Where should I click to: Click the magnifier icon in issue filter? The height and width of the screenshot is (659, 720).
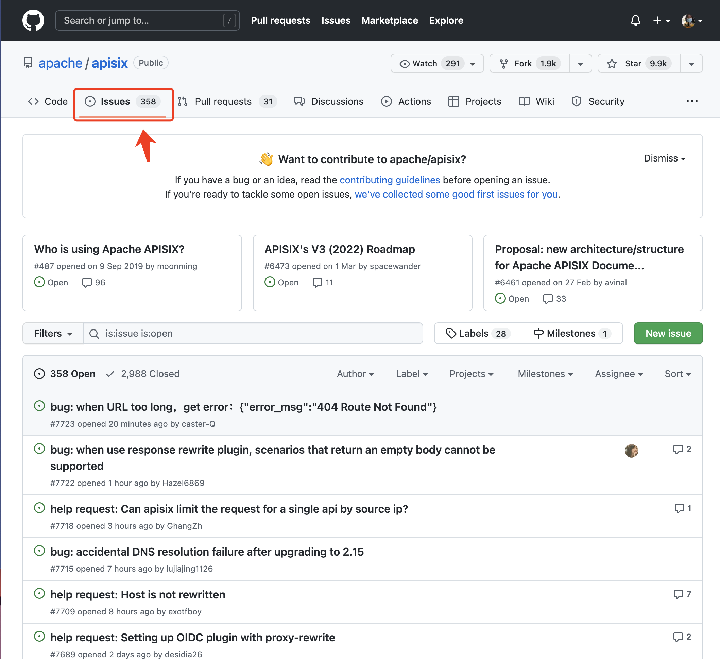tap(94, 334)
